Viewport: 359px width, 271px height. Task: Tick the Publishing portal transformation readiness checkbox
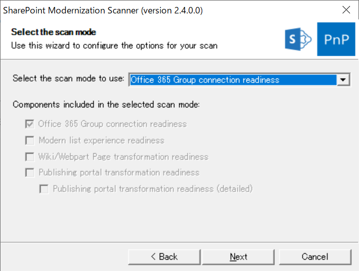(x=30, y=173)
